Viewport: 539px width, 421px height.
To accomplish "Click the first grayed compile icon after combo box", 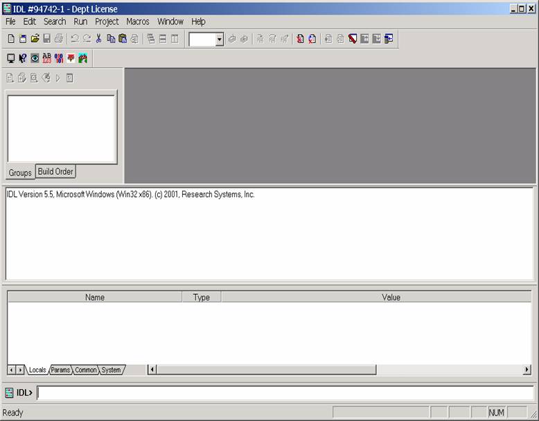I will click(232, 39).
